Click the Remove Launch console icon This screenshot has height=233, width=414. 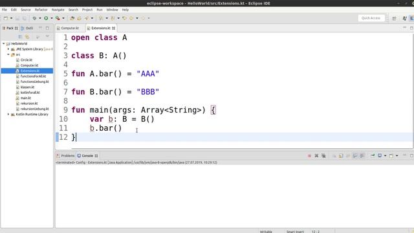tap(316, 156)
